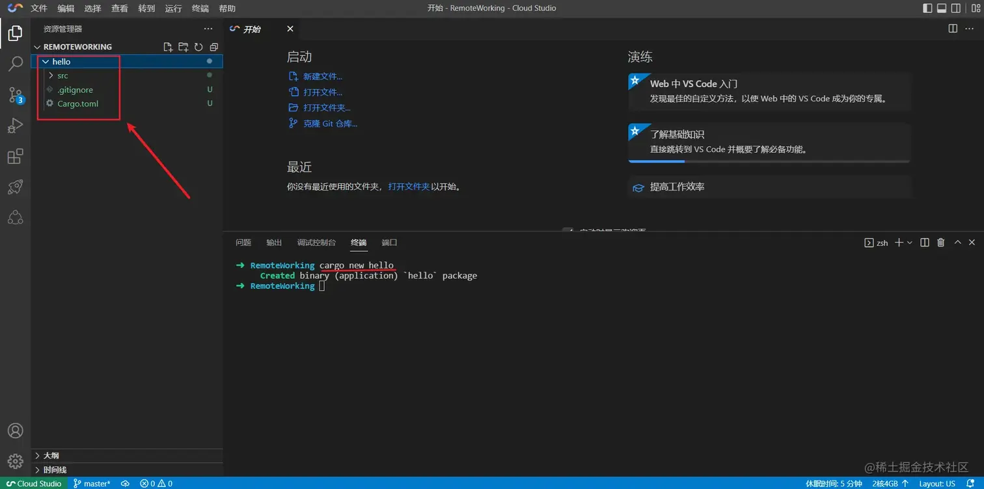984x489 pixels.
Task: Click the cloud publish icon in status bar
Action: tap(125, 483)
